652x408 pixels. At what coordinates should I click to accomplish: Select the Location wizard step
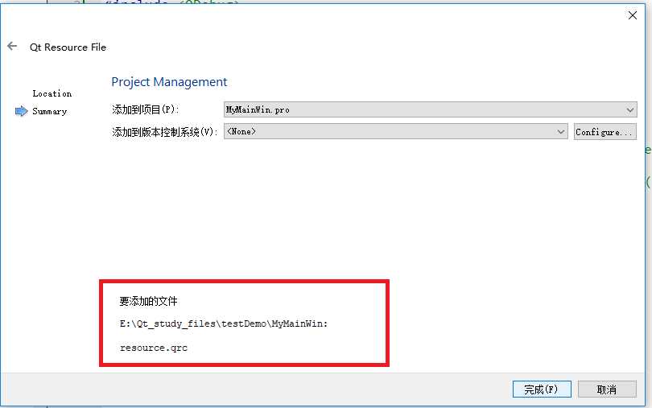pyautogui.click(x=52, y=93)
